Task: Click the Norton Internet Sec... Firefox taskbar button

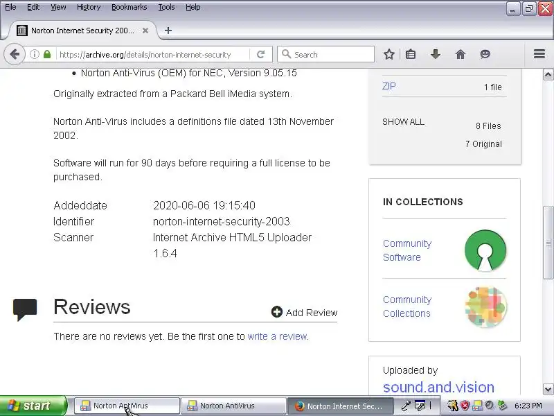Action: (x=340, y=406)
